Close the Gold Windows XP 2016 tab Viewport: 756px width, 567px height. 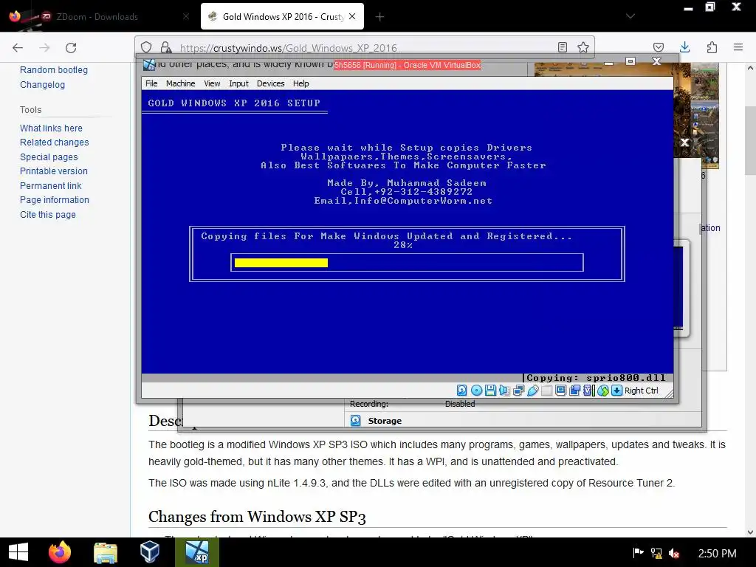352,16
